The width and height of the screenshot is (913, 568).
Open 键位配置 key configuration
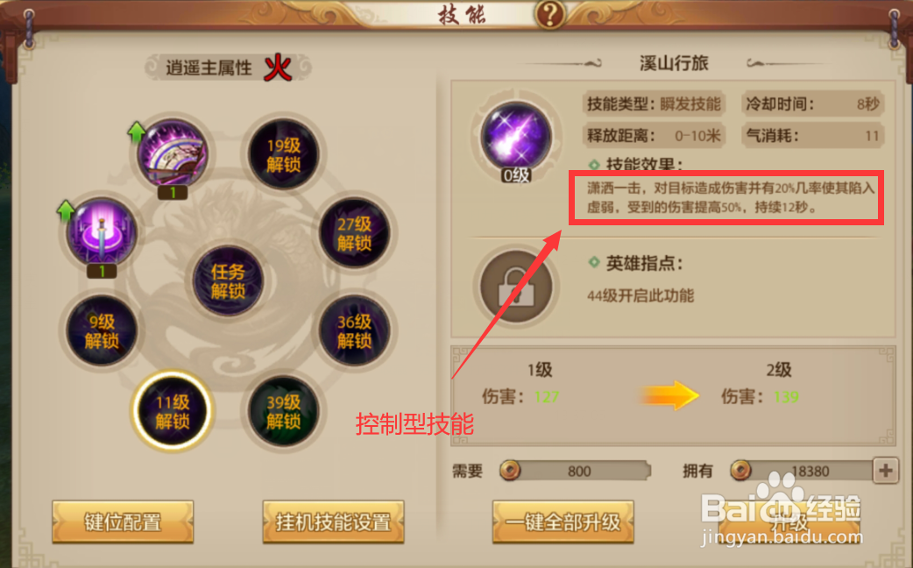[123, 522]
